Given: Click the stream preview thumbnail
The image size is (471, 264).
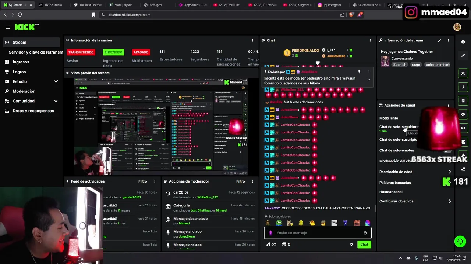Looking at the screenshot, I should (x=161, y=127).
